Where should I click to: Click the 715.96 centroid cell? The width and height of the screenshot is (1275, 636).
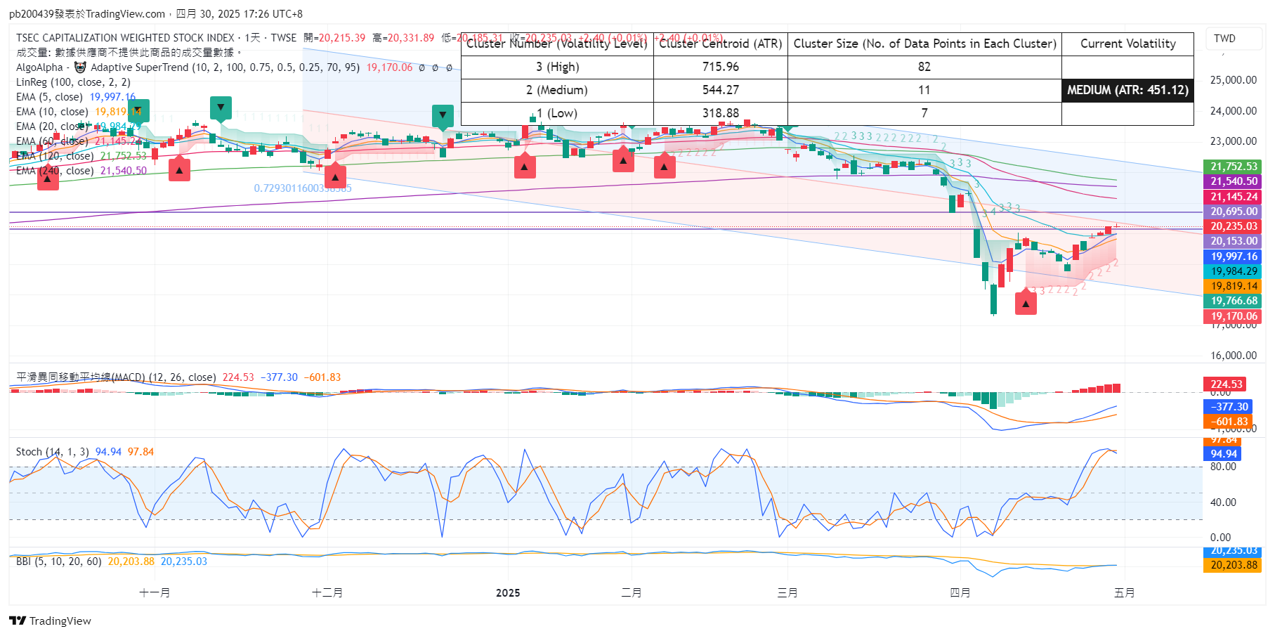[x=721, y=67]
